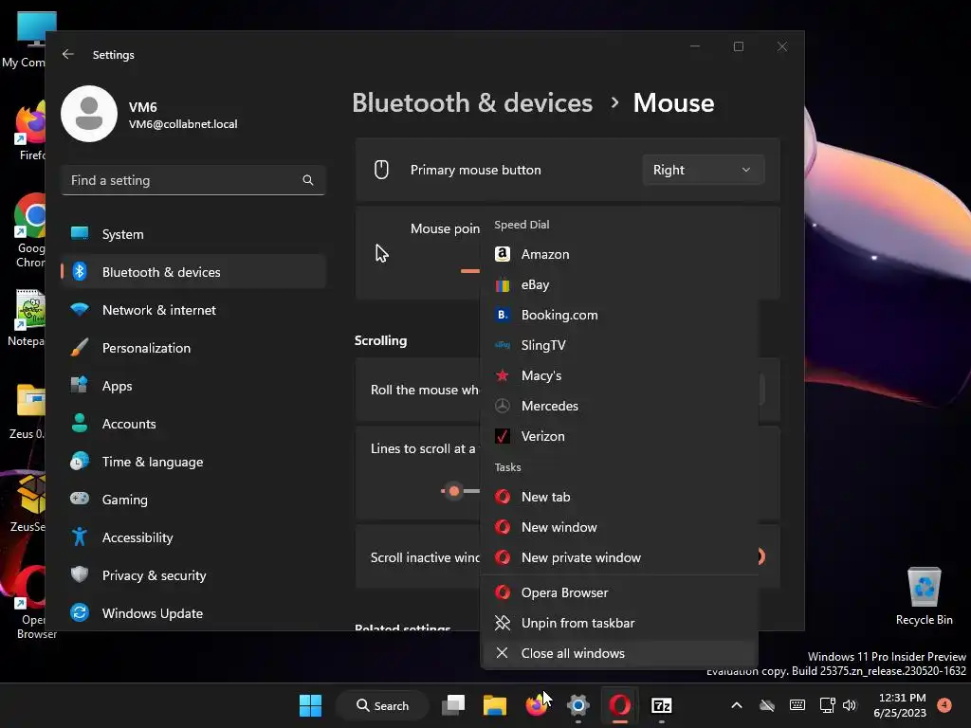Click the Booking.com B icon
The image size is (971, 728).
(503, 315)
